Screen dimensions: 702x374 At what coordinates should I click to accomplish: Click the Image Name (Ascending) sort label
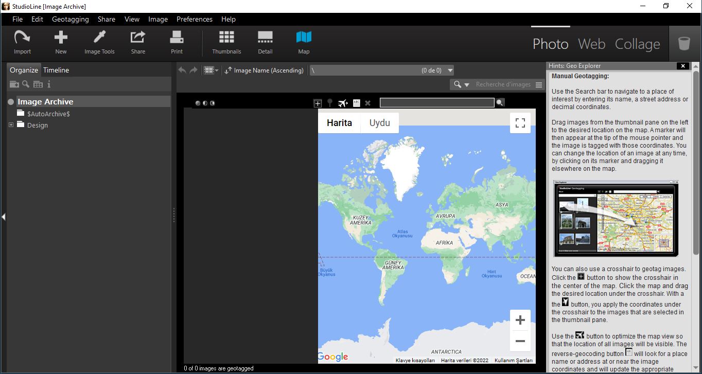[269, 70]
